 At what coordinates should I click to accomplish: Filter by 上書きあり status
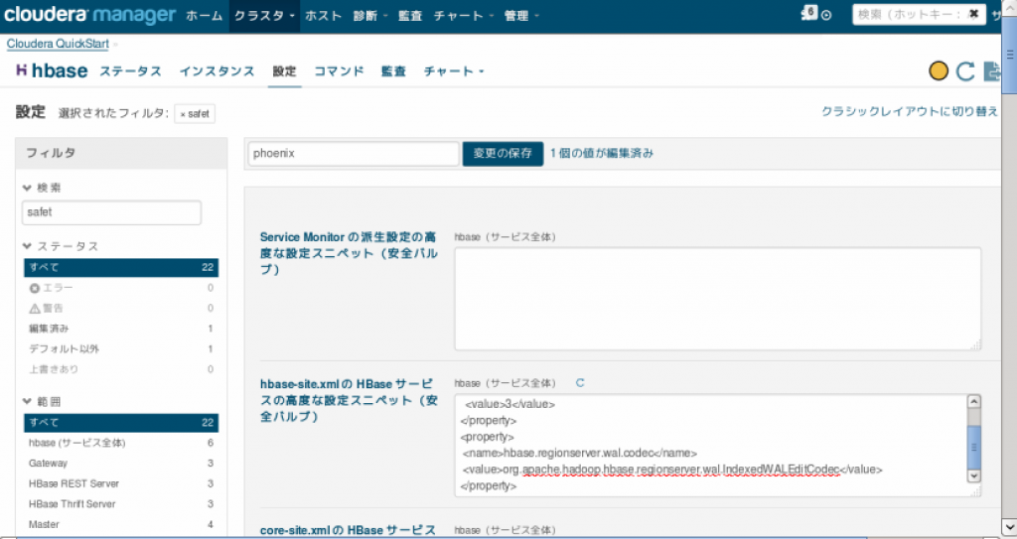pyautogui.click(x=121, y=369)
